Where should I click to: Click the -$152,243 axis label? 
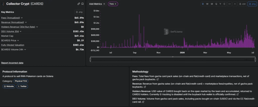(95, 50)
